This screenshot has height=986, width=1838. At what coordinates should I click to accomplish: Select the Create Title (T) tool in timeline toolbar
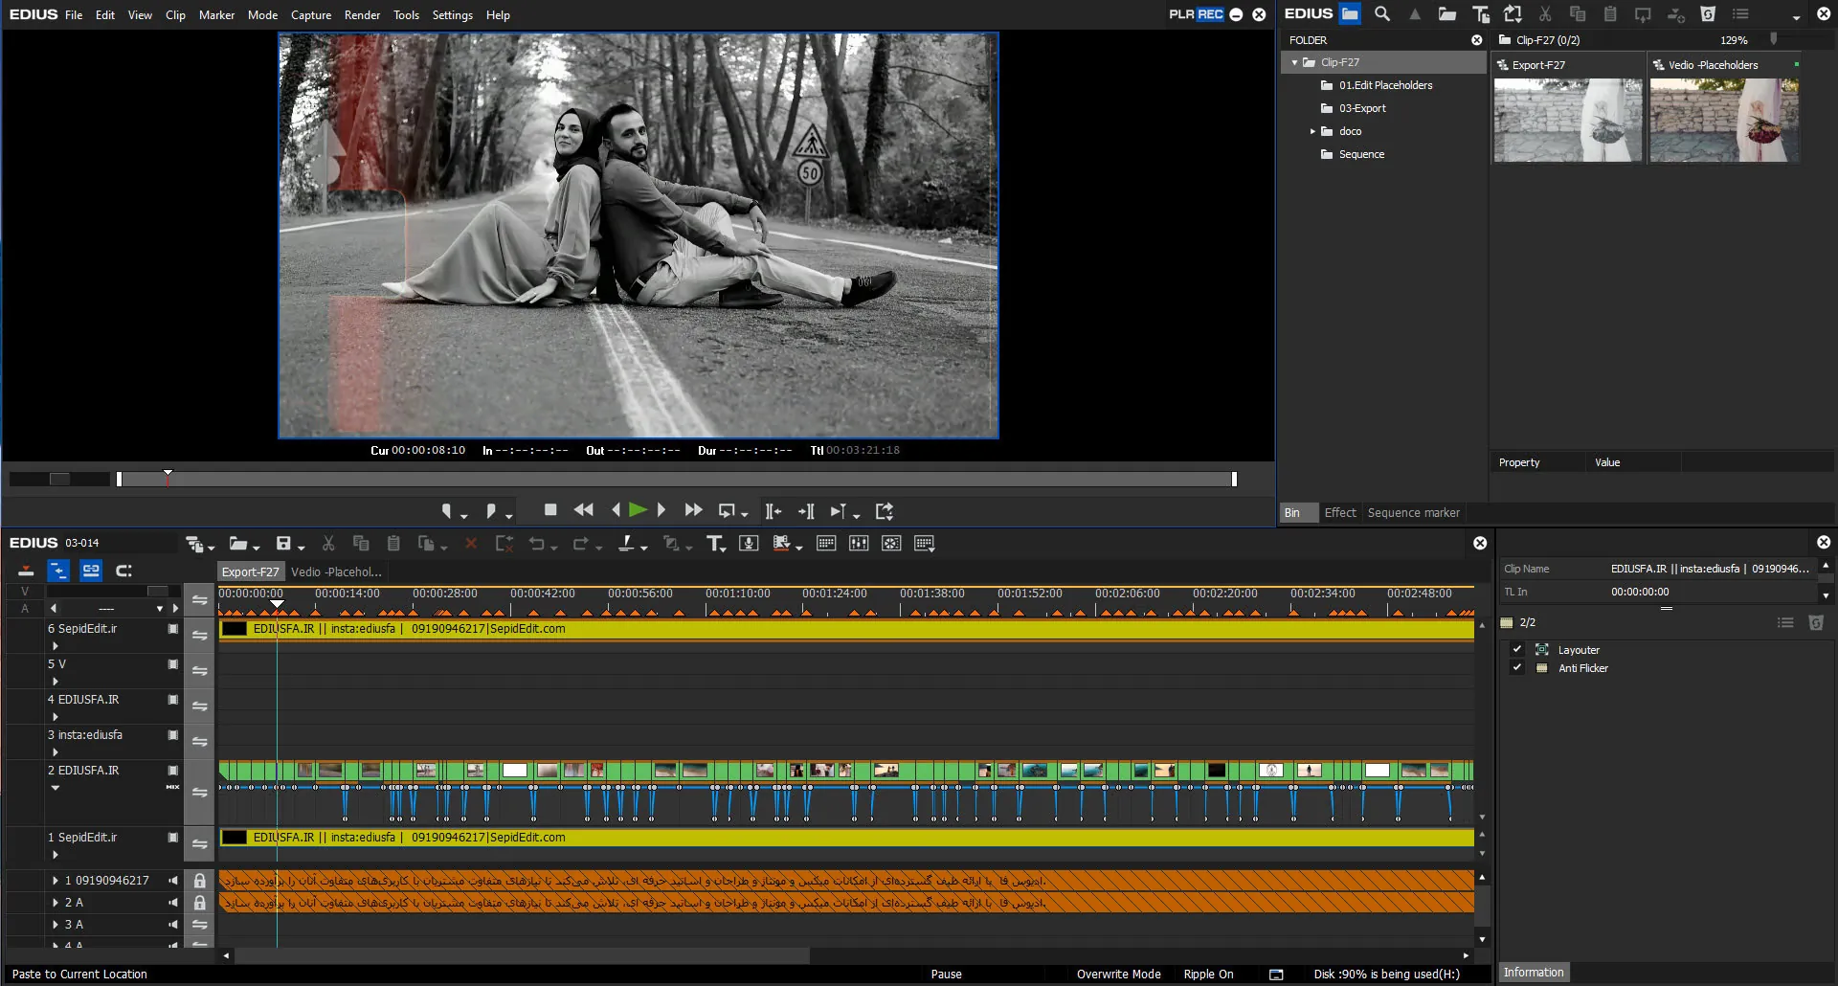point(714,544)
